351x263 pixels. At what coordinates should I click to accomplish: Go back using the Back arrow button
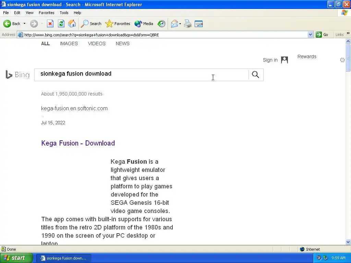pos(12,24)
